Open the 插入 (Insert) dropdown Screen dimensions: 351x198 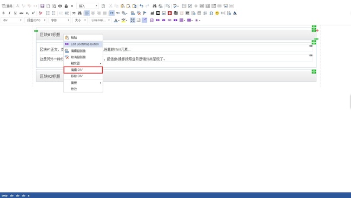[88, 6]
